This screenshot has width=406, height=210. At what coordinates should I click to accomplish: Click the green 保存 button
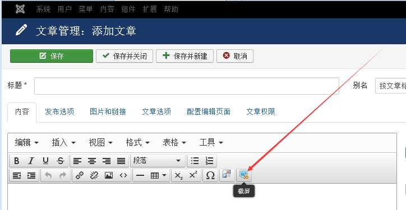[52, 56]
